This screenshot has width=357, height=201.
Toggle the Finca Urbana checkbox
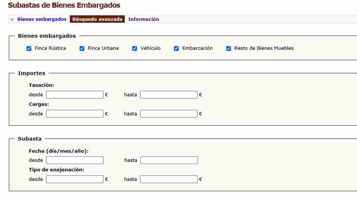coord(82,48)
